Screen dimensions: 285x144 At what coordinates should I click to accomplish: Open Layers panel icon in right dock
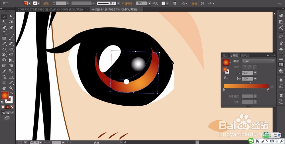click(x=281, y=96)
